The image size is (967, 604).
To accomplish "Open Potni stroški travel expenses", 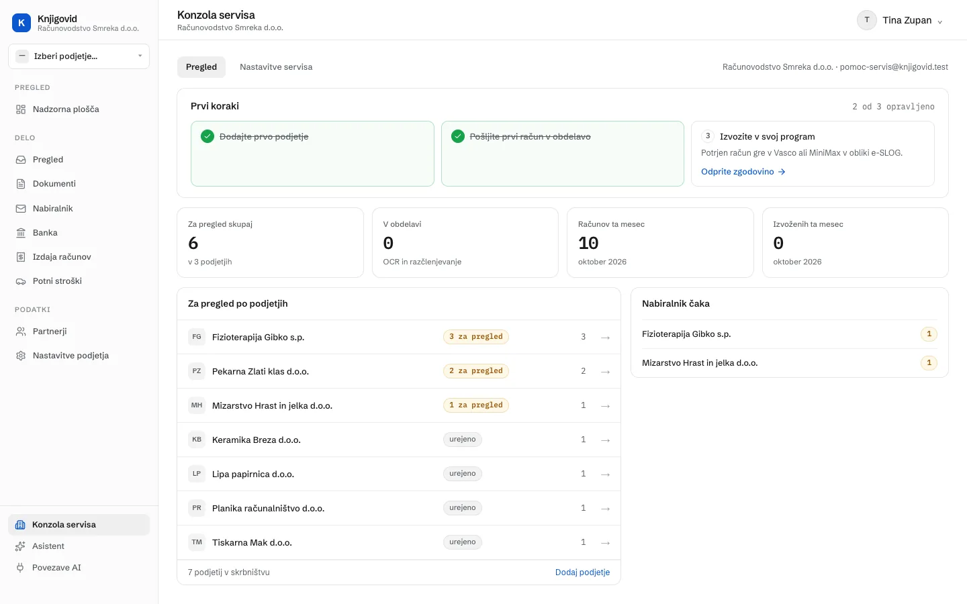I will pyautogui.click(x=79, y=281).
